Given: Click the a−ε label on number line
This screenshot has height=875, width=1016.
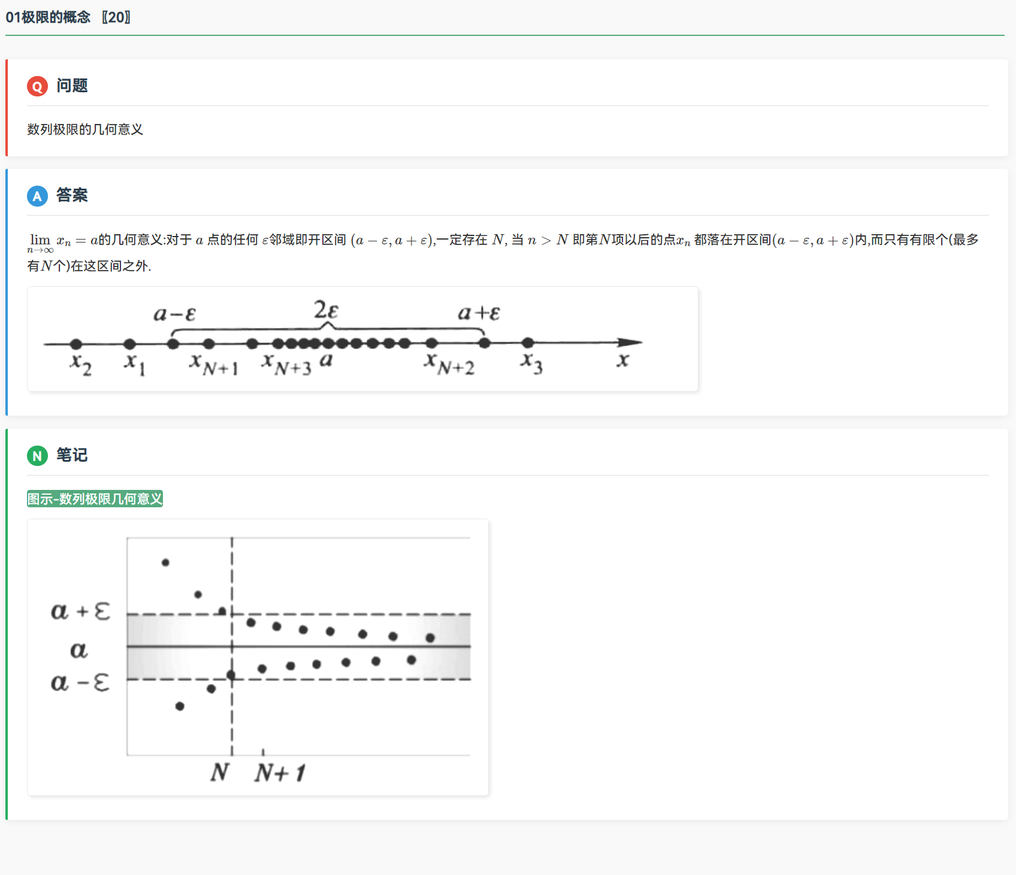Looking at the screenshot, I should point(174,314).
